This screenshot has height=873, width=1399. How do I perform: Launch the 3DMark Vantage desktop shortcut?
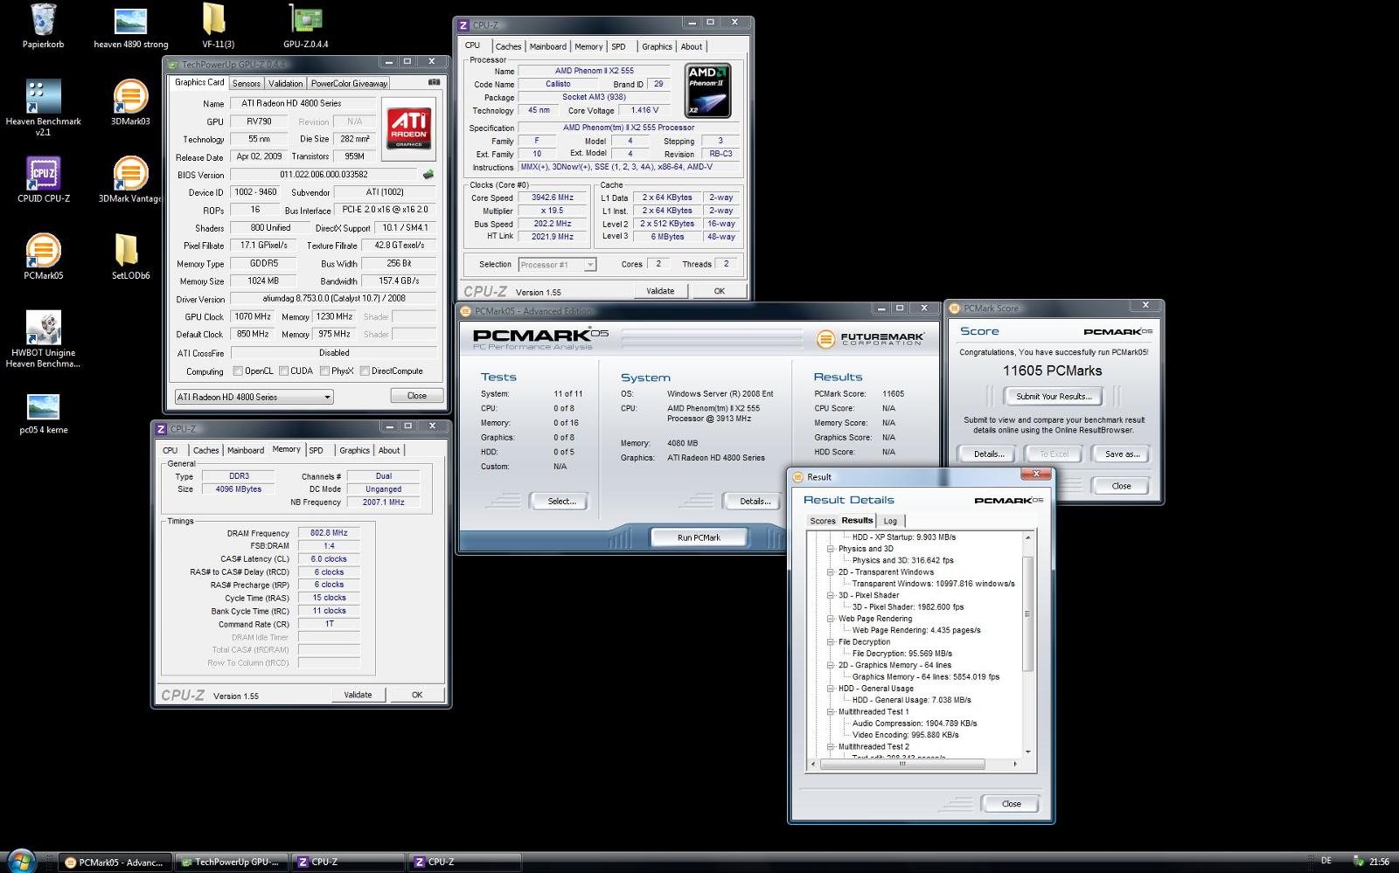[130, 180]
